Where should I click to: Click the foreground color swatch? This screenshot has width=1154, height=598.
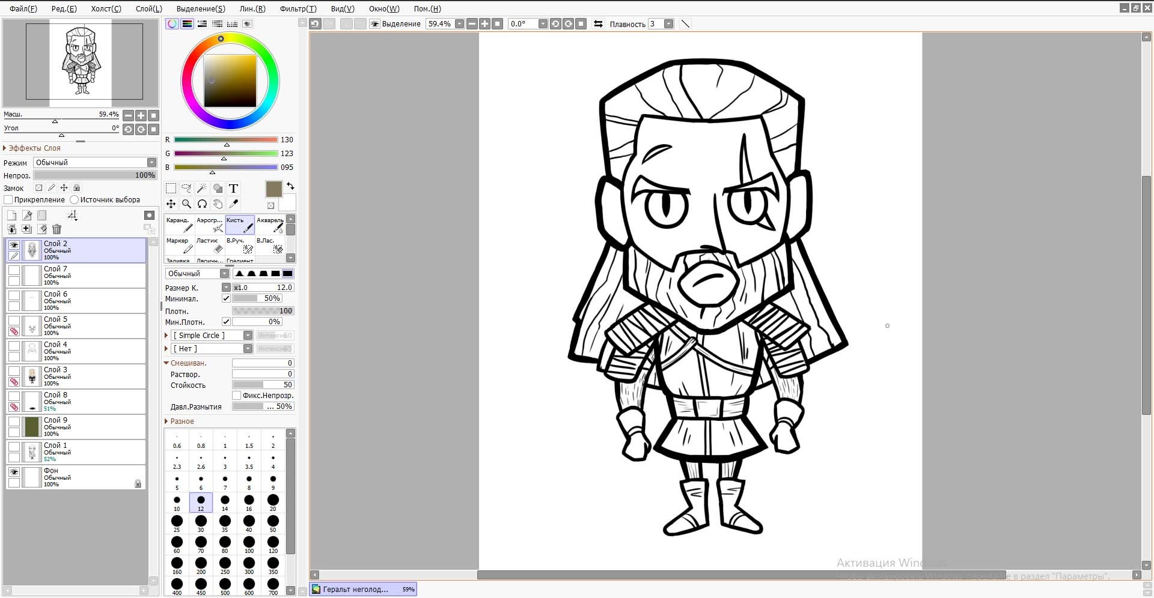point(273,189)
